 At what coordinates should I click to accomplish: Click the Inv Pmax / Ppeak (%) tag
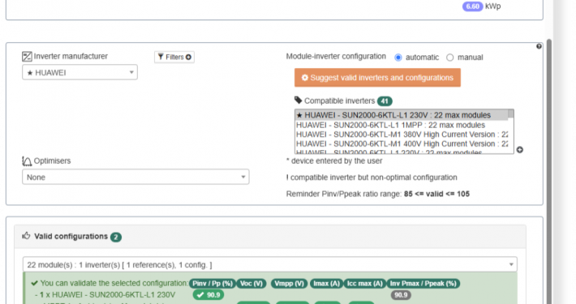tap(423, 284)
